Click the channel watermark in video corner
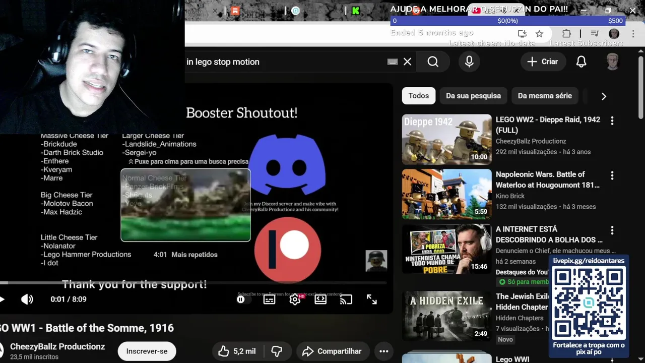The image size is (645, 363). point(376,261)
